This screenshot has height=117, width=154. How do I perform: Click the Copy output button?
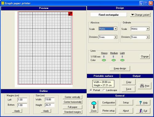pyautogui.click(x=129, y=82)
